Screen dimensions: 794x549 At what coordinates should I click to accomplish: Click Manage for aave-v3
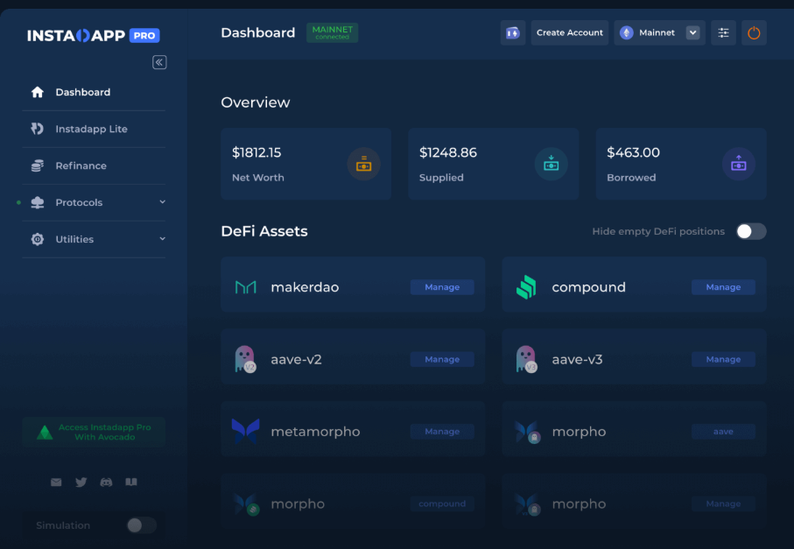coord(723,359)
